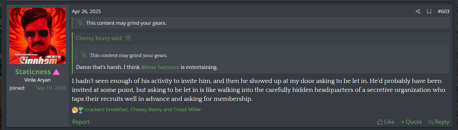Click the share icon on post #603
The image size is (458, 130).
pos(418,12)
